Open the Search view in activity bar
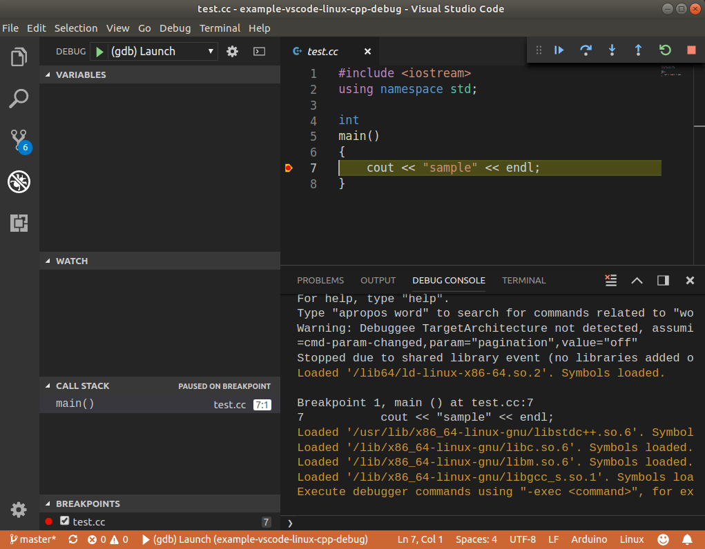Screen dimensions: 705x549 click(x=19, y=99)
